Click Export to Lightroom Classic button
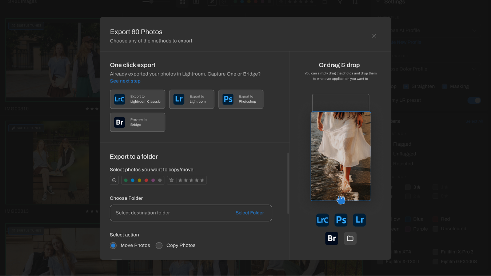491x276 pixels. tap(137, 99)
